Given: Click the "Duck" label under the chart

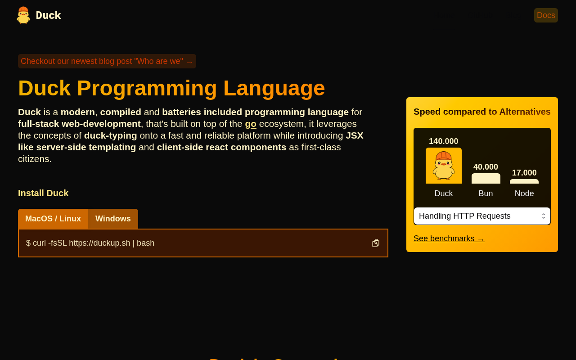Looking at the screenshot, I should 444,193.
